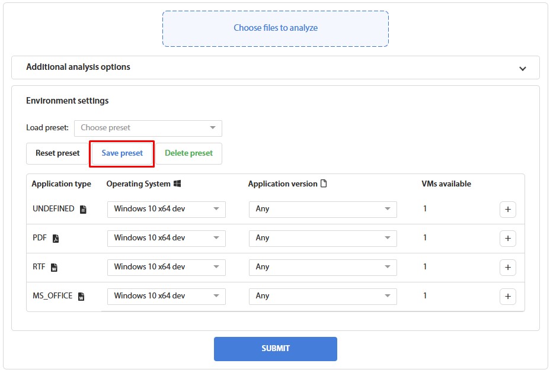550x373 pixels.
Task: Add a VM in the PDF row
Action: (x=508, y=238)
